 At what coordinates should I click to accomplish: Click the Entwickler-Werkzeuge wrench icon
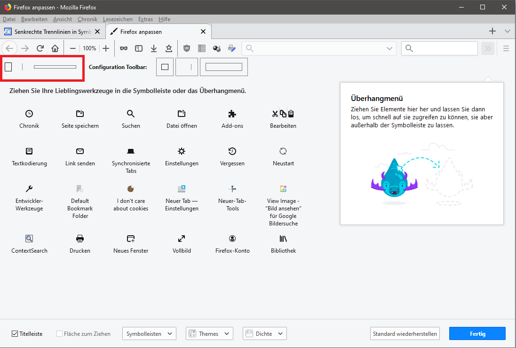pos(29,189)
